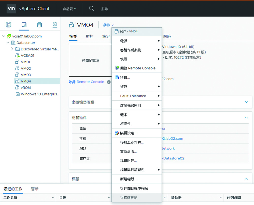254x205 pixels.
Task: Open the Datastore02 storage link
Action: pos(173,158)
